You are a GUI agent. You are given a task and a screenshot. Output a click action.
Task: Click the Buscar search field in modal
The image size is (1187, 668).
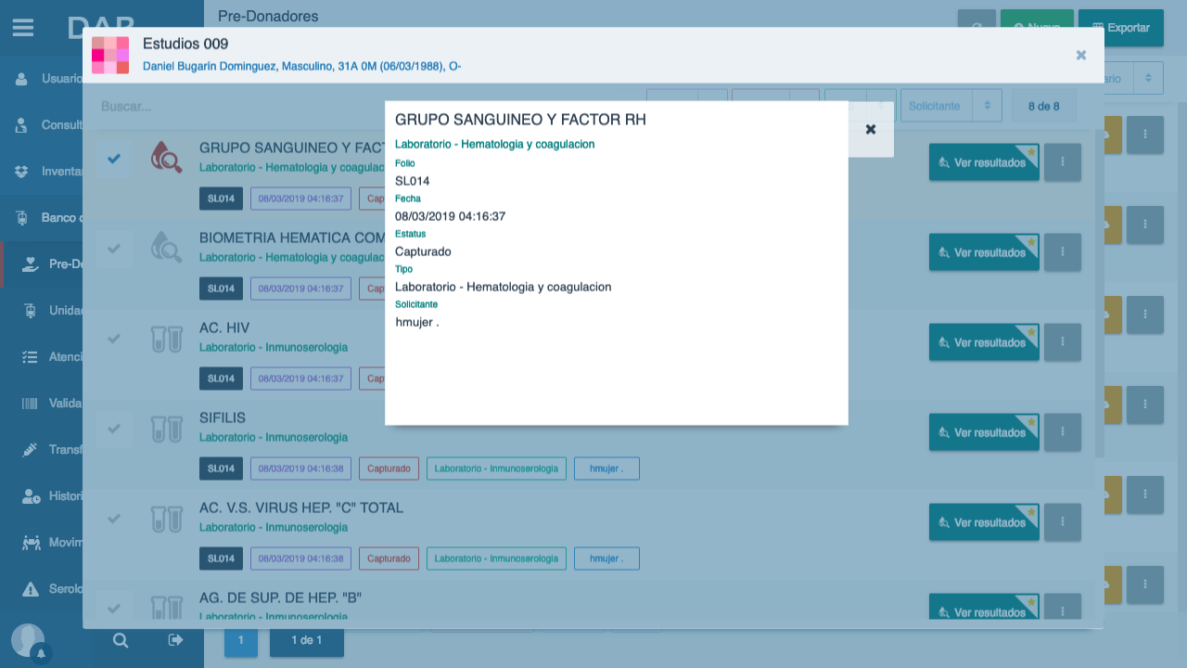coord(366,107)
